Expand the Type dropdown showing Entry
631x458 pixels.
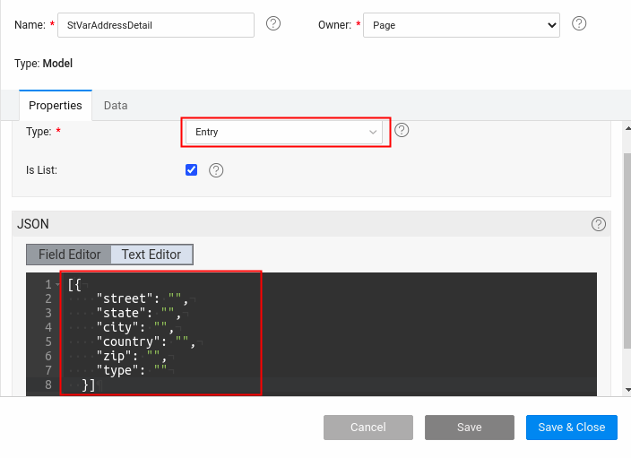tap(283, 132)
